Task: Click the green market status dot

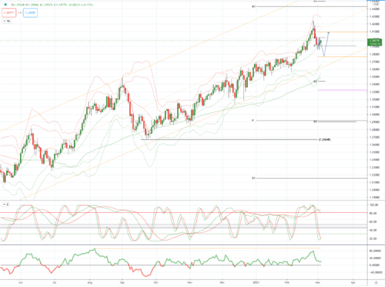Action: (x=5, y=5)
